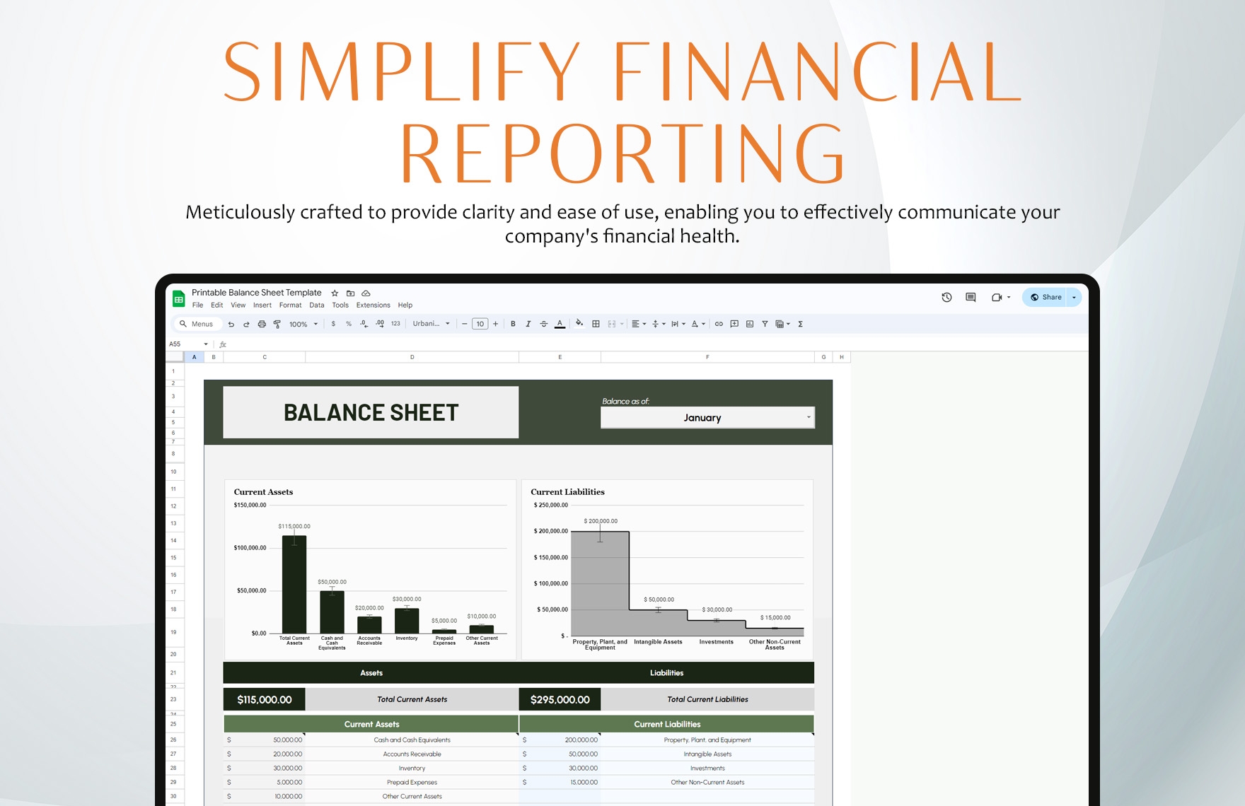Click the font size field showing 10
This screenshot has height=806, width=1245.
pyautogui.click(x=480, y=324)
